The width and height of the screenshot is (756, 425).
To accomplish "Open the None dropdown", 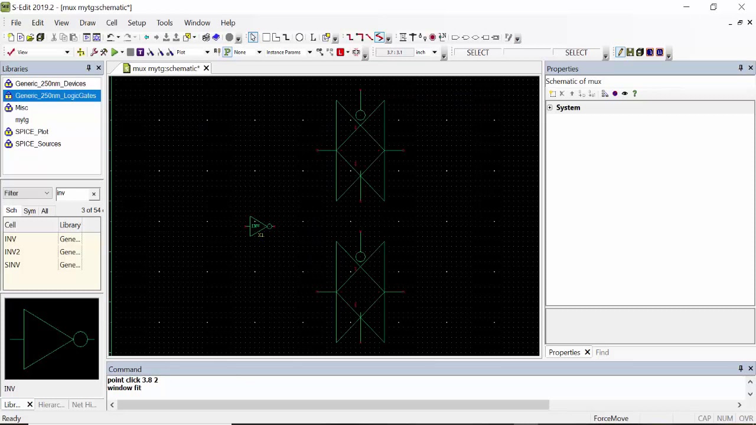I will click(259, 53).
